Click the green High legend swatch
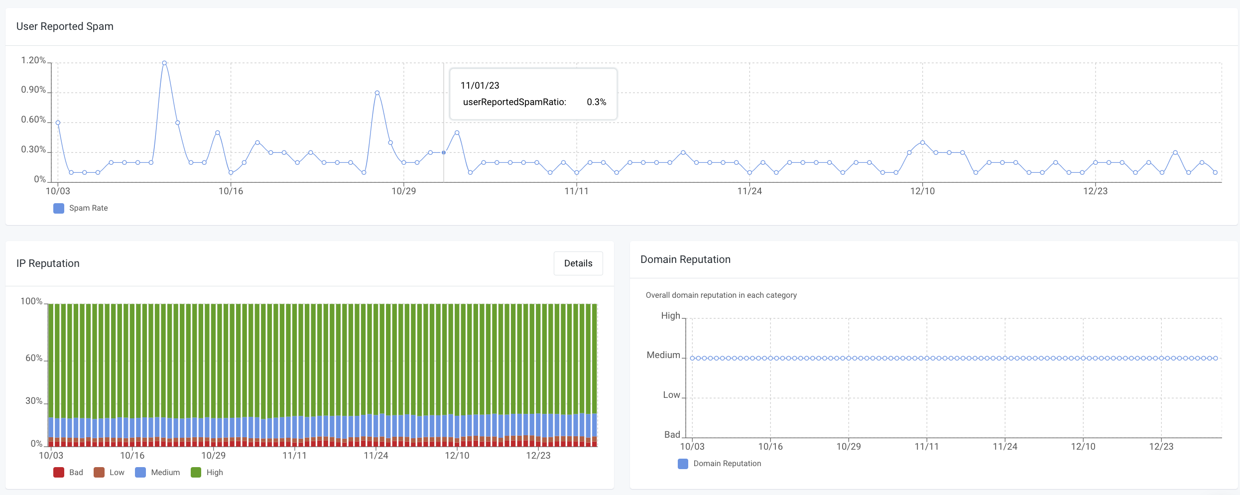The width and height of the screenshot is (1240, 495). point(196,472)
